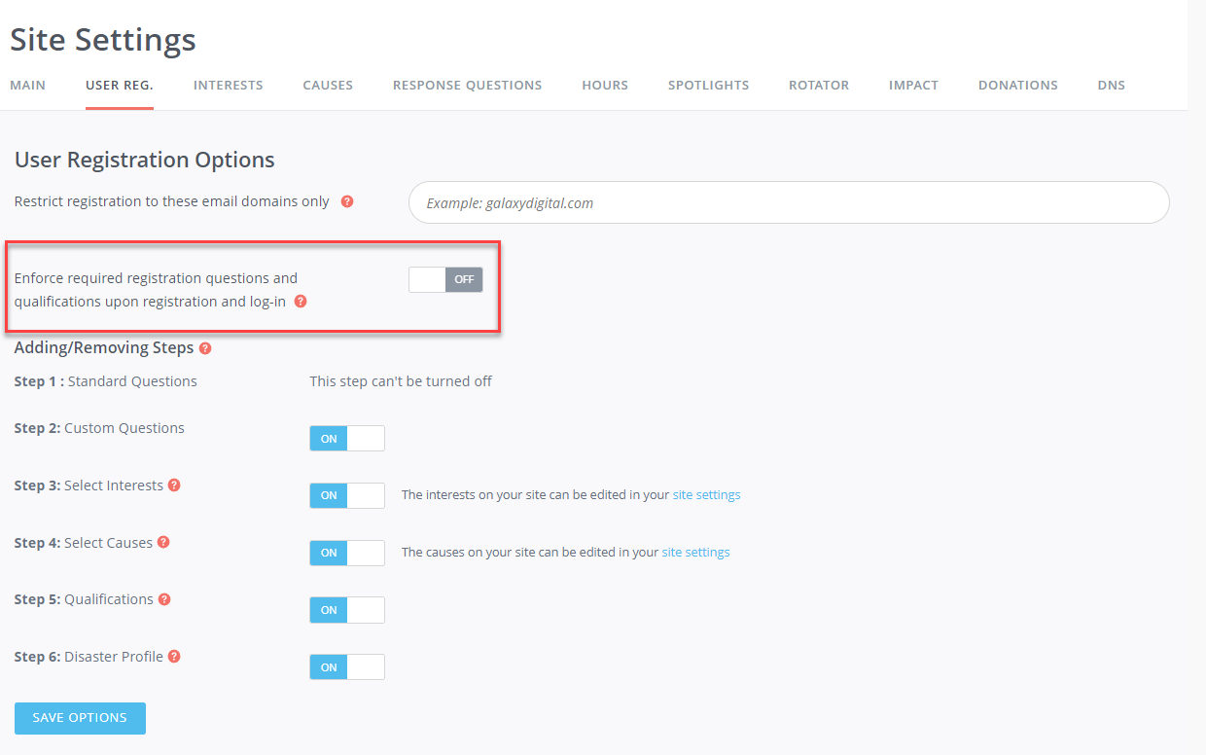Toggle Step 6 Disaster Profile switch
Viewport: 1206px width, 755px height.
pyautogui.click(x=347, y=667)
